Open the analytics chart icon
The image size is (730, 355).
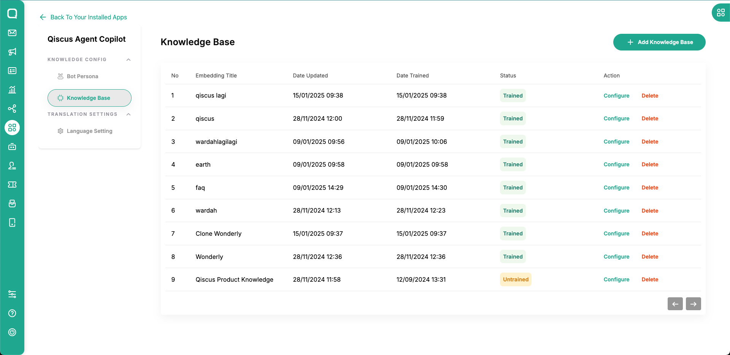click(12, 90)
